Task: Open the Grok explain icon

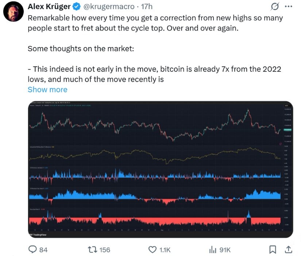Action: [x=275, y=7]
